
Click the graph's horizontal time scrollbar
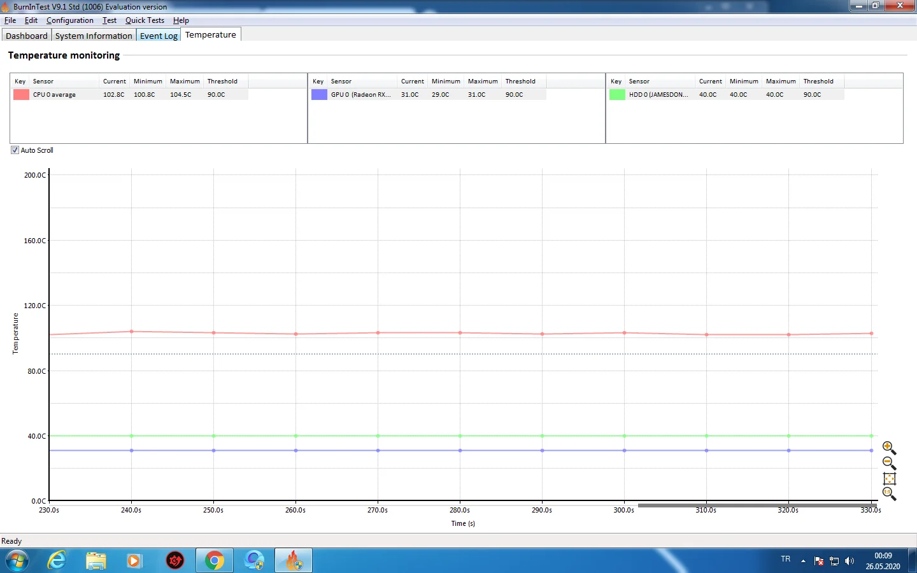point(757,506)
